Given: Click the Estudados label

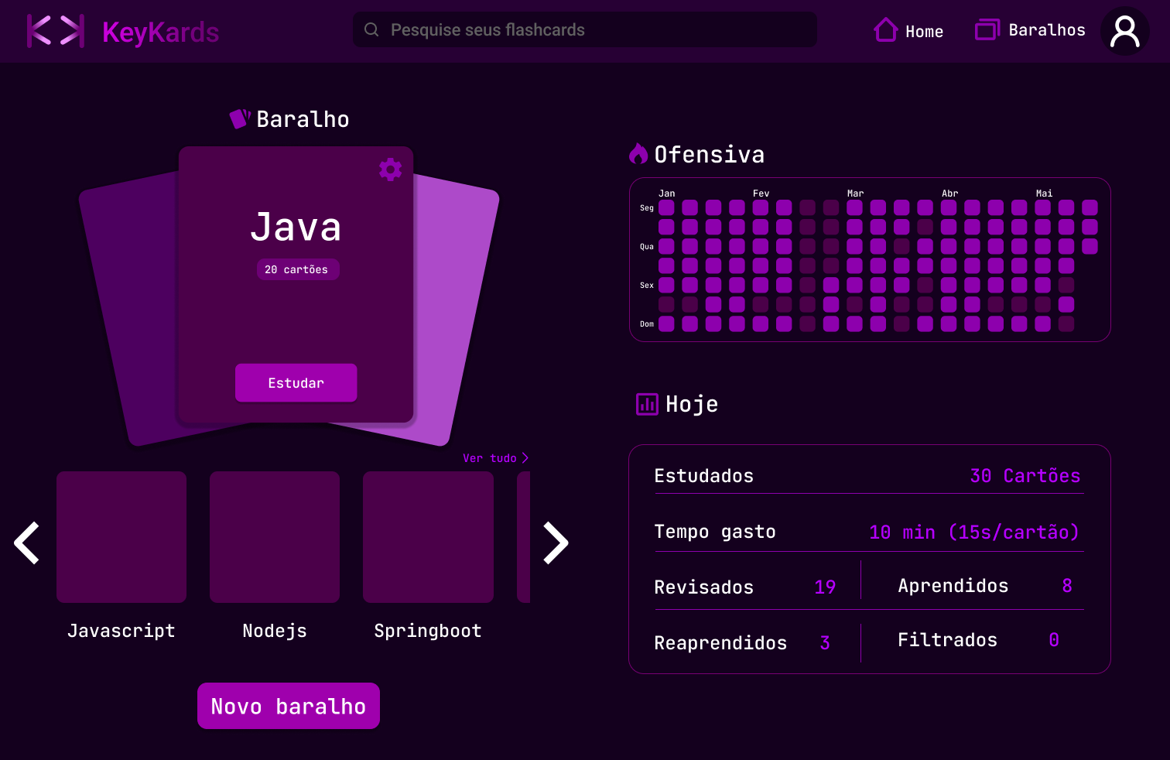Looking at the screenshot, I should 704,476.
